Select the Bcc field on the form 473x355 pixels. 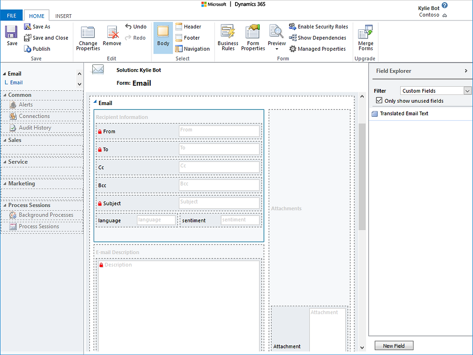pos(179,186)
